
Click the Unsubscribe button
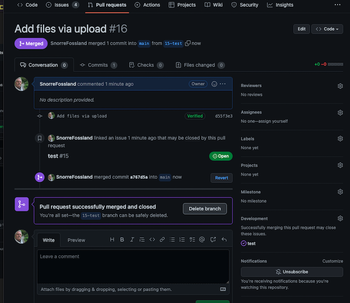click(x=292, y=272)
